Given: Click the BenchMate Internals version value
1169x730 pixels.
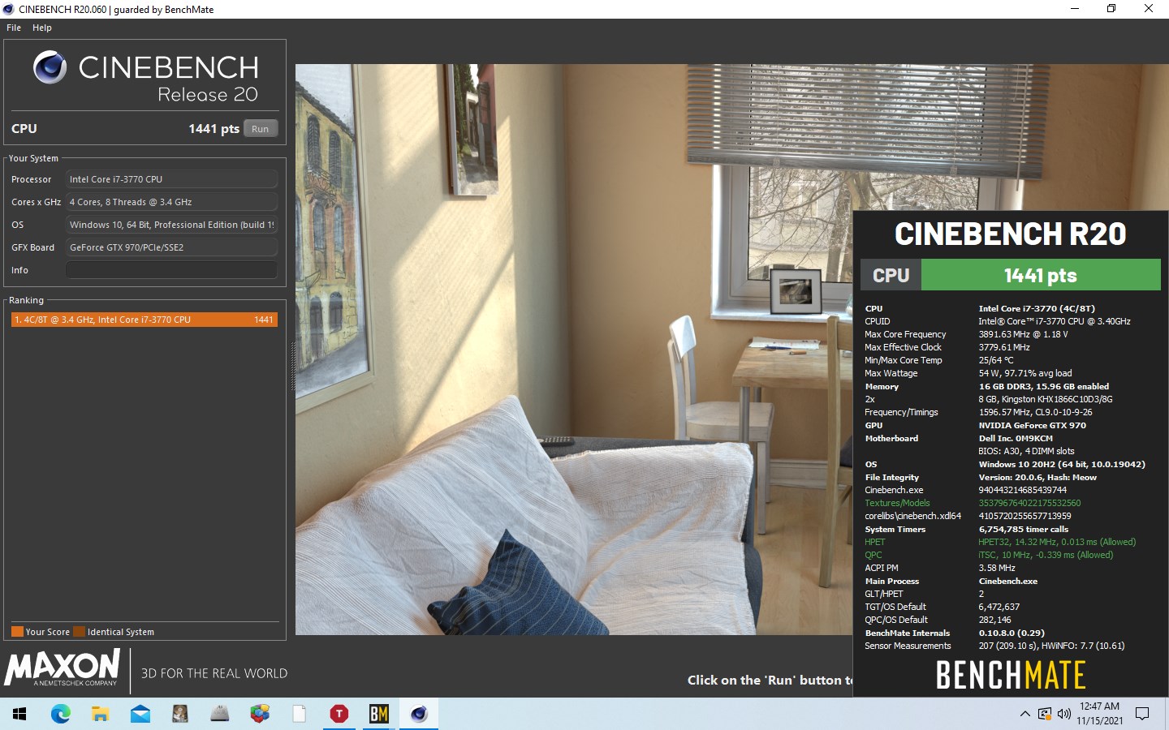Looking at the screenshot, I should 1012,633.
